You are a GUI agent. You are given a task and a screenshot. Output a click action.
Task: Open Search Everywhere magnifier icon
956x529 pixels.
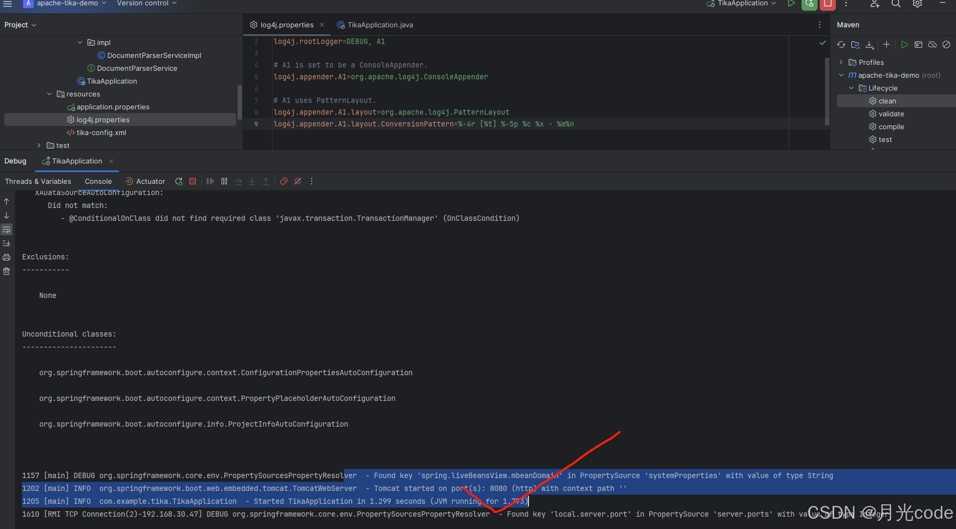(x=896, y=4)
